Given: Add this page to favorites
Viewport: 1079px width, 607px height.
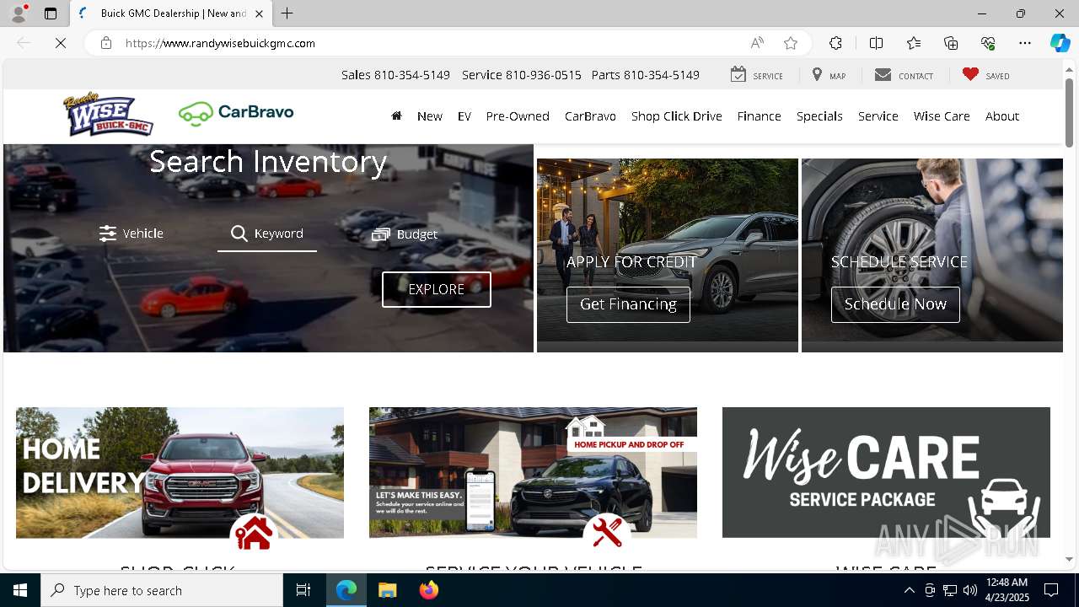Looking at the screenshot, I should tap(790, 43).
